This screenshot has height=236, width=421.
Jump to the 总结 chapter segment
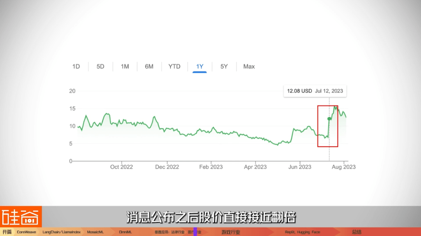(x=357, y=232)
